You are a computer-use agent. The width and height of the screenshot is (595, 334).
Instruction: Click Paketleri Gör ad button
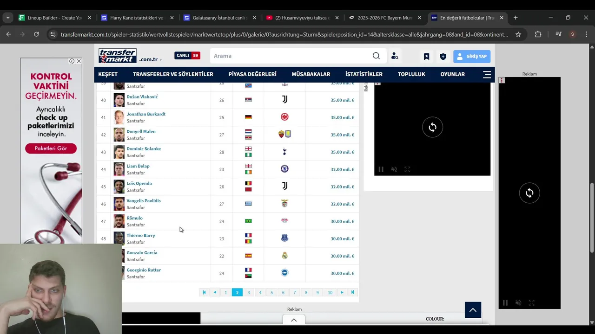coord(51,148)
